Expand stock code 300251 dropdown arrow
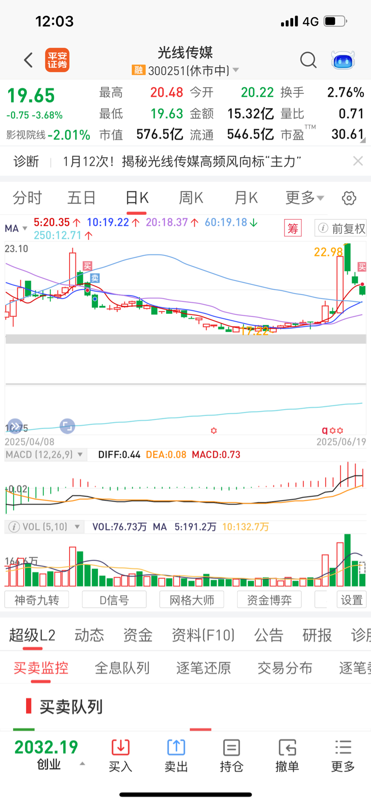 236,70
